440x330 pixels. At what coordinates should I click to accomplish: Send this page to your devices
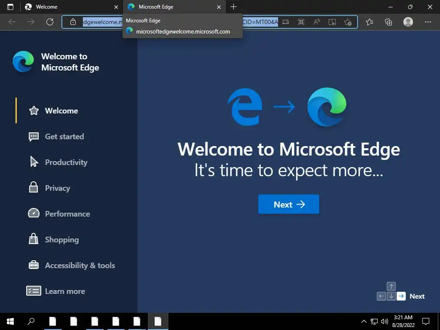coord(286,22)
